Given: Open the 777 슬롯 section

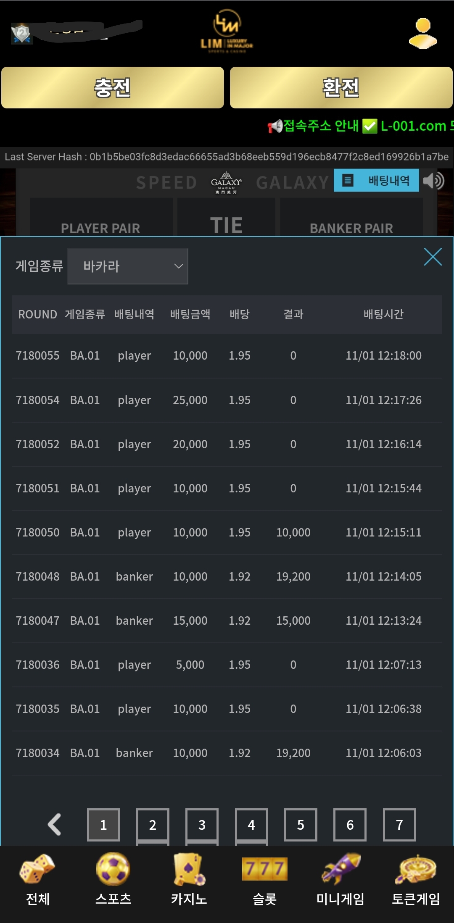Looking at the screenshot, I should tap(264, 879).
